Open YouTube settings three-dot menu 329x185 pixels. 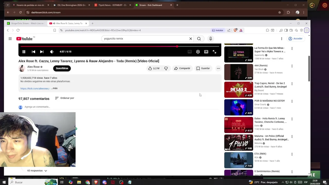(281, 39)
